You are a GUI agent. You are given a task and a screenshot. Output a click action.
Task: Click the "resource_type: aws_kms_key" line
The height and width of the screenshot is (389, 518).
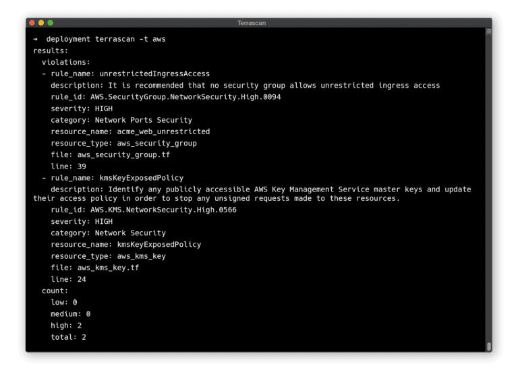click(108, 256)
